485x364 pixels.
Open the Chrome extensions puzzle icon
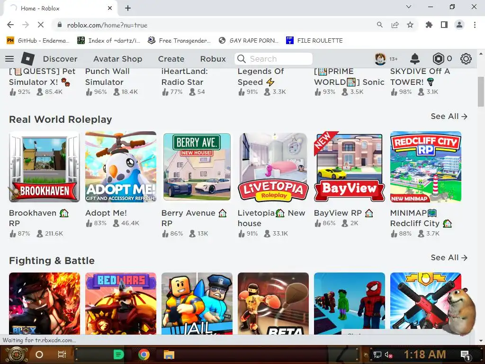click(x=429, y=25)
